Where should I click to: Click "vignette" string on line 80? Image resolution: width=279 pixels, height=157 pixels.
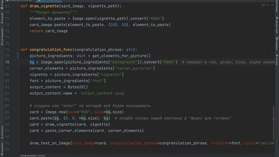click(110, 75)
